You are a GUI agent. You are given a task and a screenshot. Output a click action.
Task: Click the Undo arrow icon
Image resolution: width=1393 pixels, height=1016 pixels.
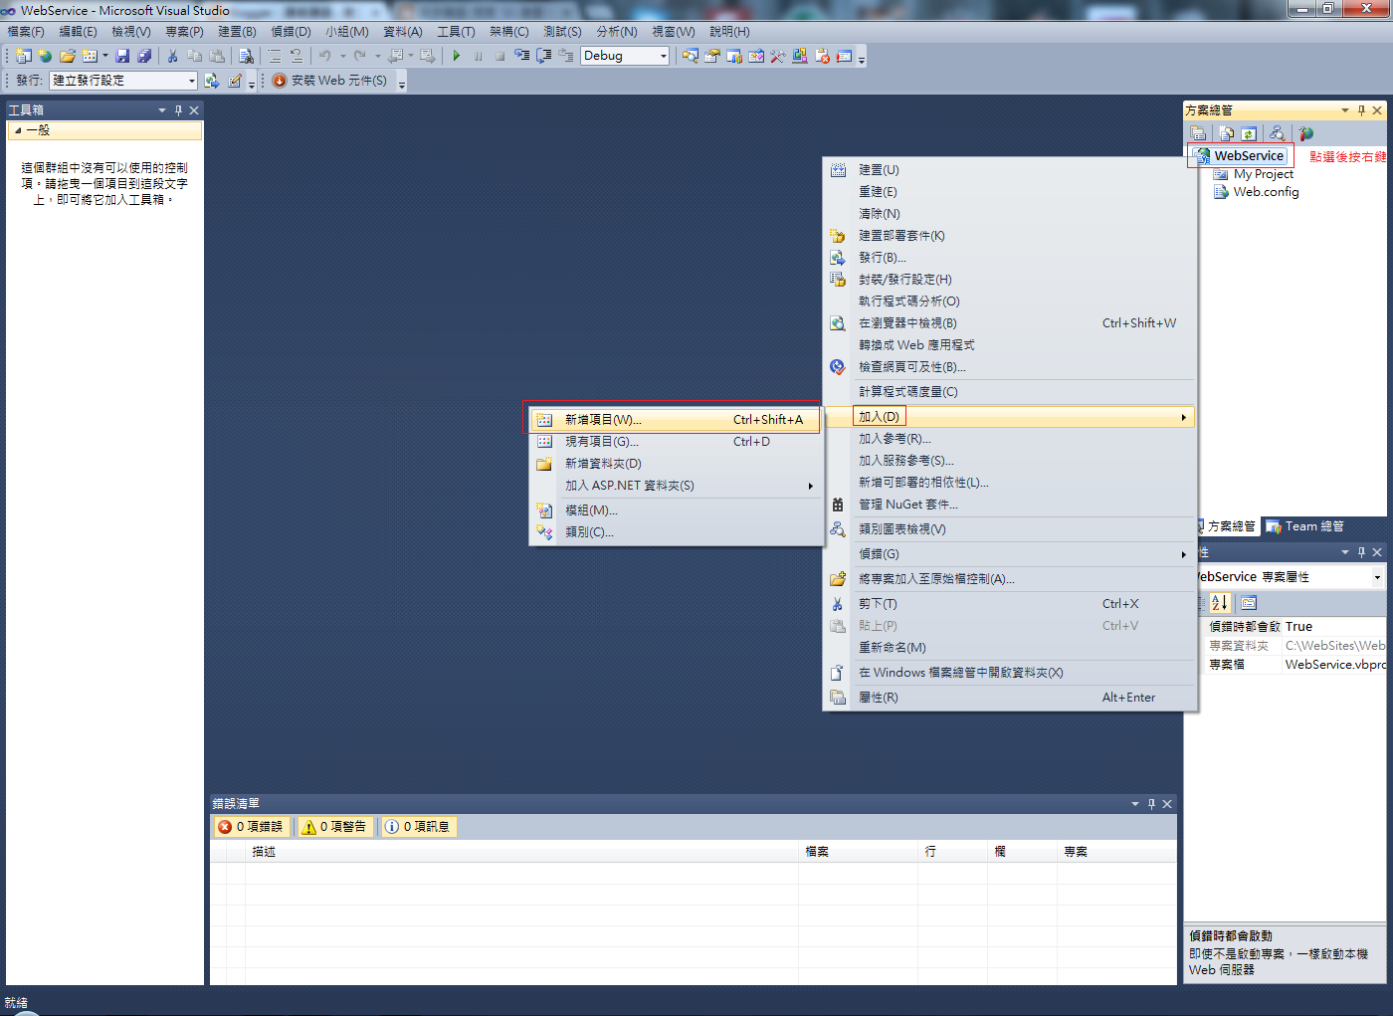tap(324, 56)
